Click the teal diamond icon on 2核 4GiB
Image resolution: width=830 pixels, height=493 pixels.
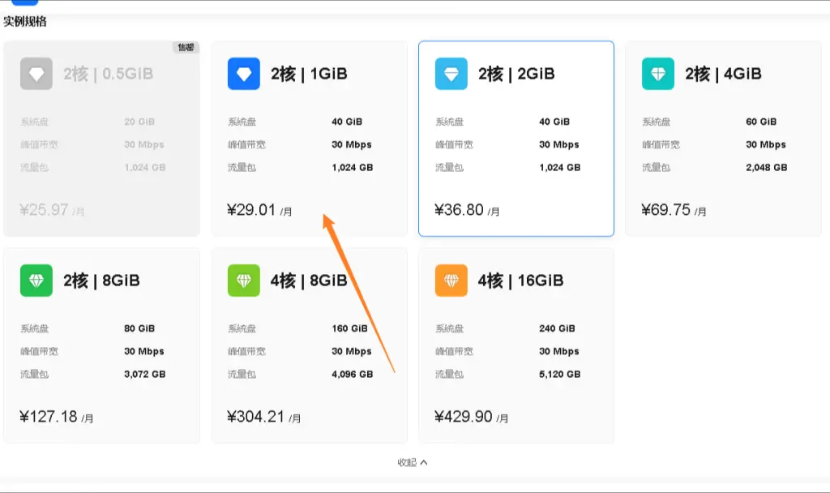[x=658, y=74]
